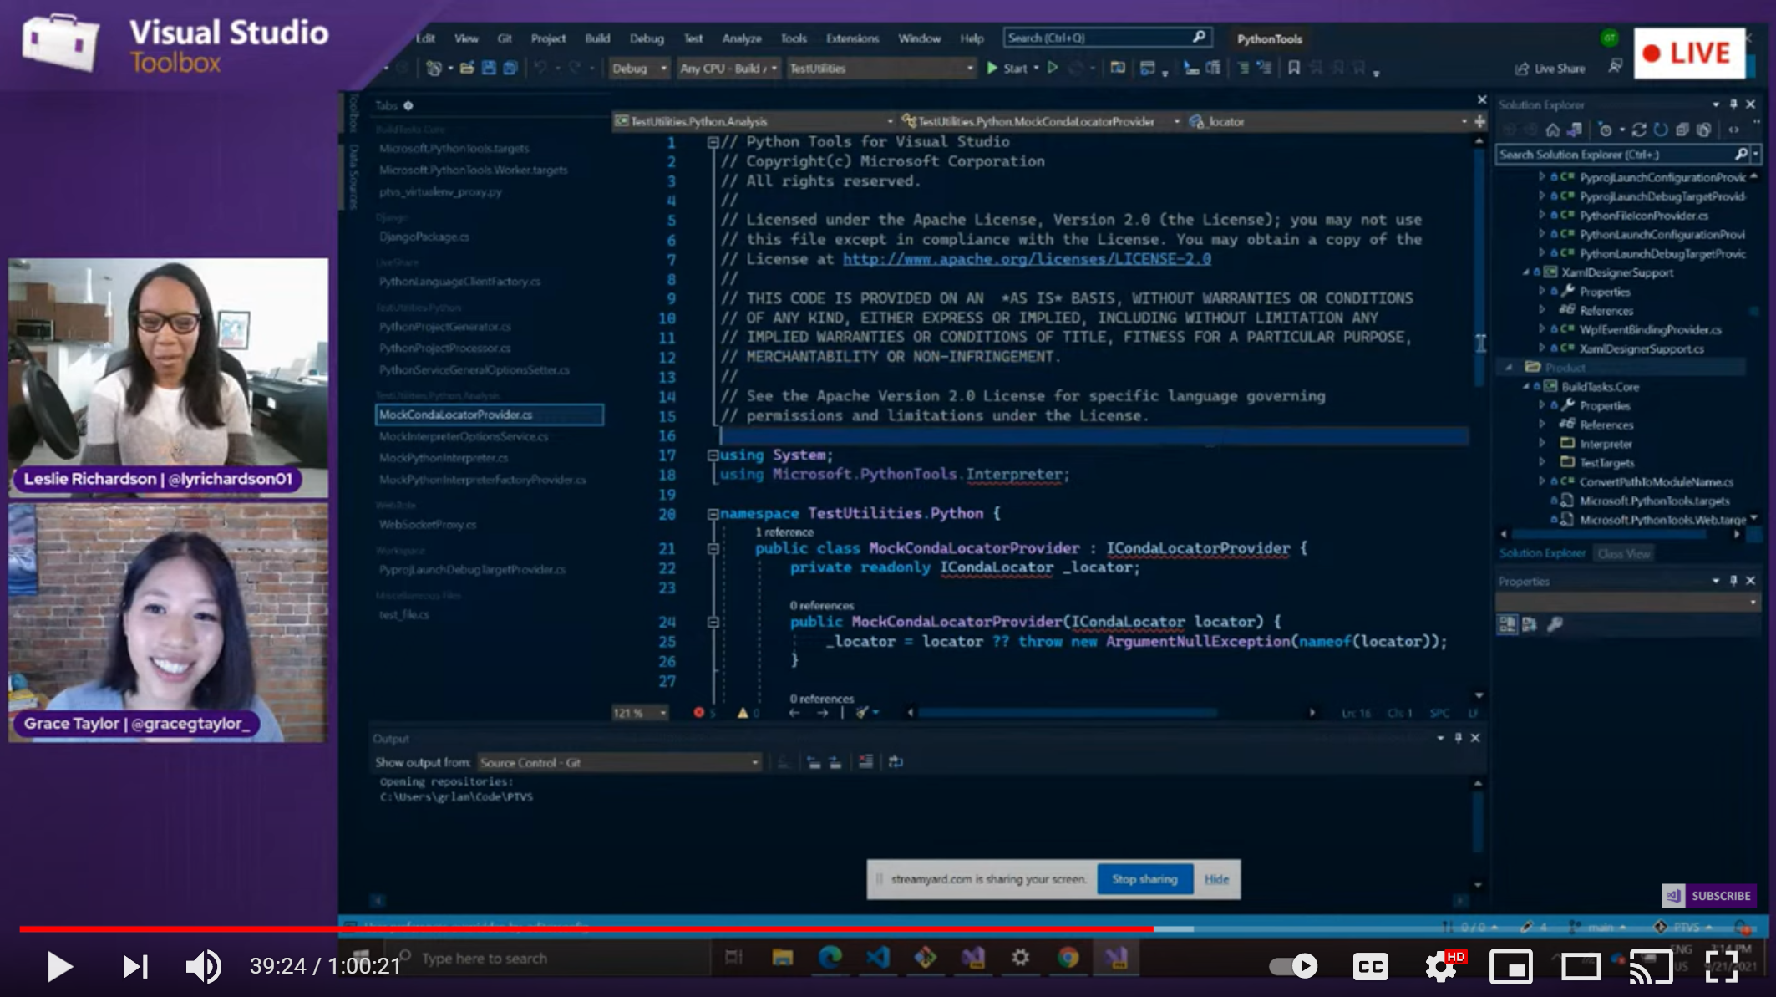Play the YouTube video
The image size is (1776, 997).
59,966
